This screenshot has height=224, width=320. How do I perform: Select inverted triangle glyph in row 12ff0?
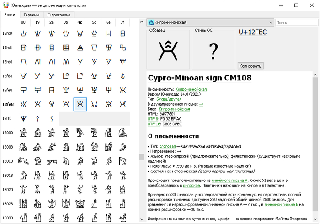(x=23, y=118)
